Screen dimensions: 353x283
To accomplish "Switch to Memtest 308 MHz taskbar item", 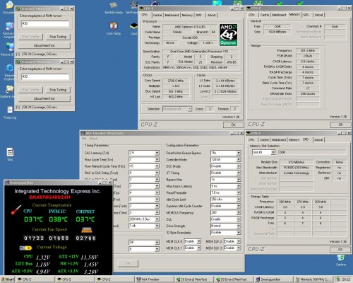I will click(x=313, y=279).
